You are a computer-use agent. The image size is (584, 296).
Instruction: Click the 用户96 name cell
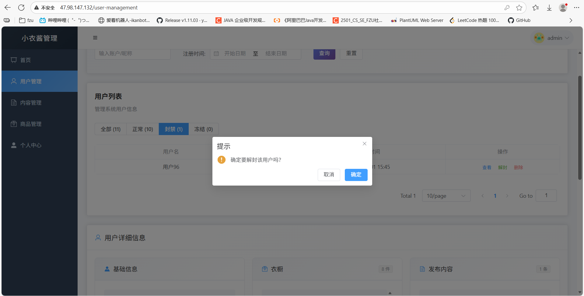[x=171, y=167]
